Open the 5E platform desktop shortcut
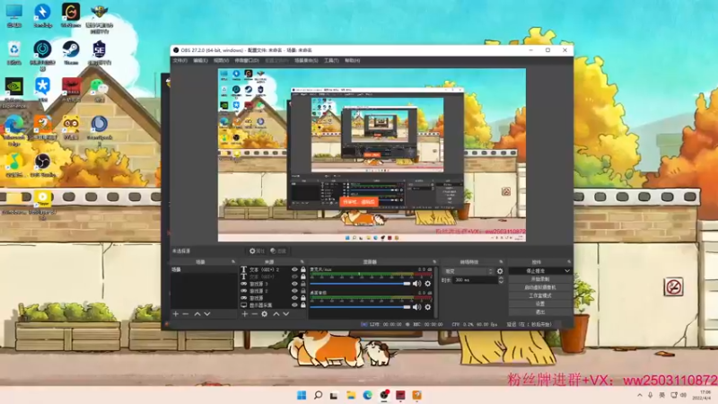The height and width of the screenshot is (404, 718). [99, 53]
